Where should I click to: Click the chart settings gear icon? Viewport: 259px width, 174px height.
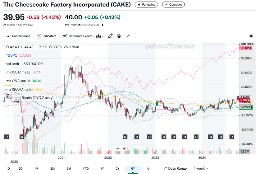click(251, 36)
